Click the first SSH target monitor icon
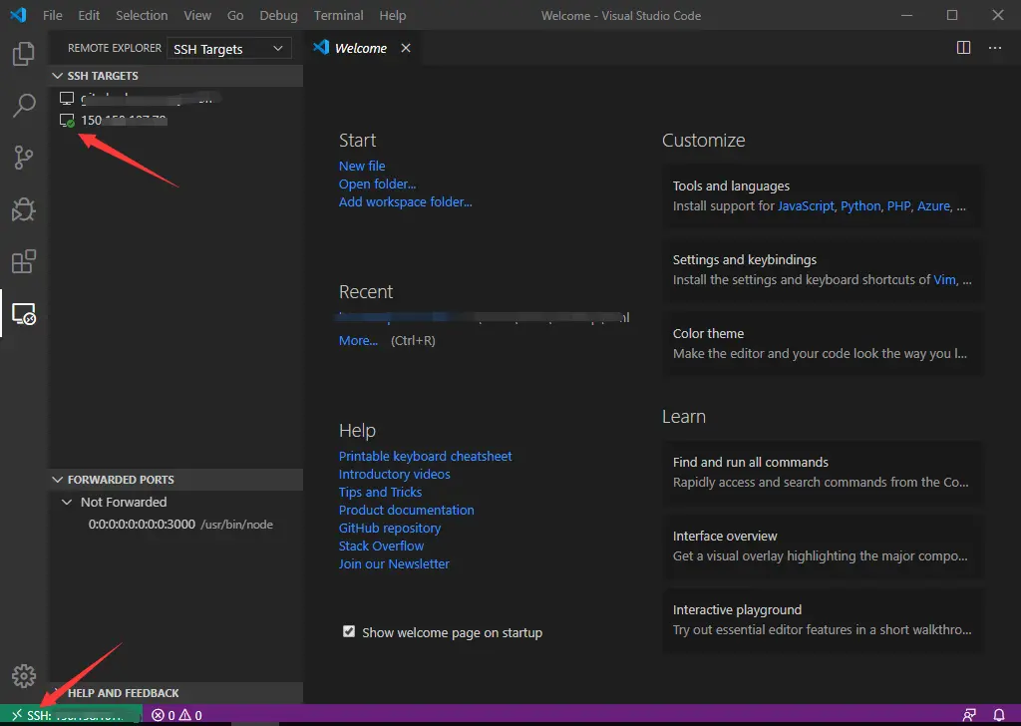1021x726 pixels. [x=67, y=99]
